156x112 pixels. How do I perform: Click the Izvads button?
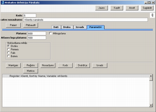tap(100, 66)
